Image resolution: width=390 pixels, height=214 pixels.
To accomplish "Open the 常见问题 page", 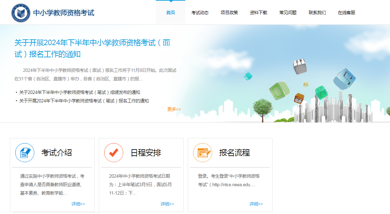I will pyautogui.click(x=288, y=13).
